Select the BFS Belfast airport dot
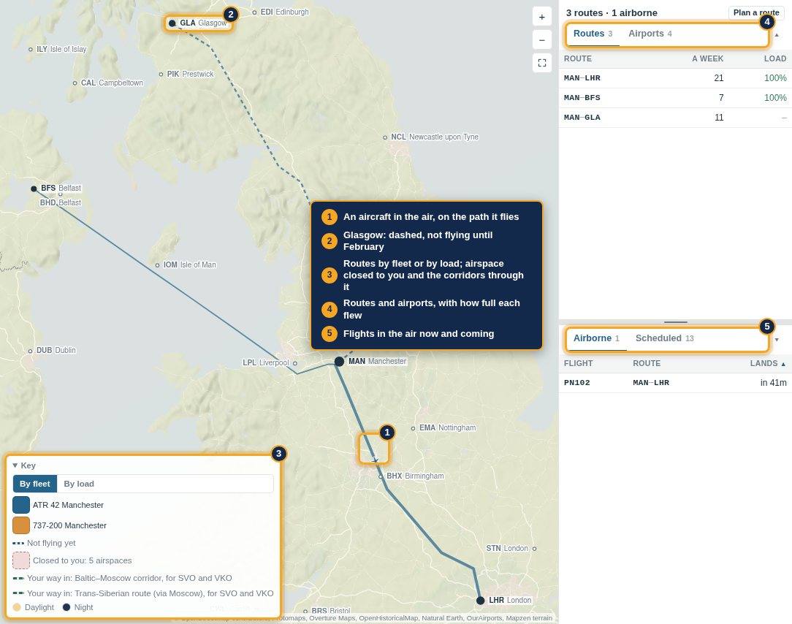This screenshot has width=792, height=624. click(34, 189)
